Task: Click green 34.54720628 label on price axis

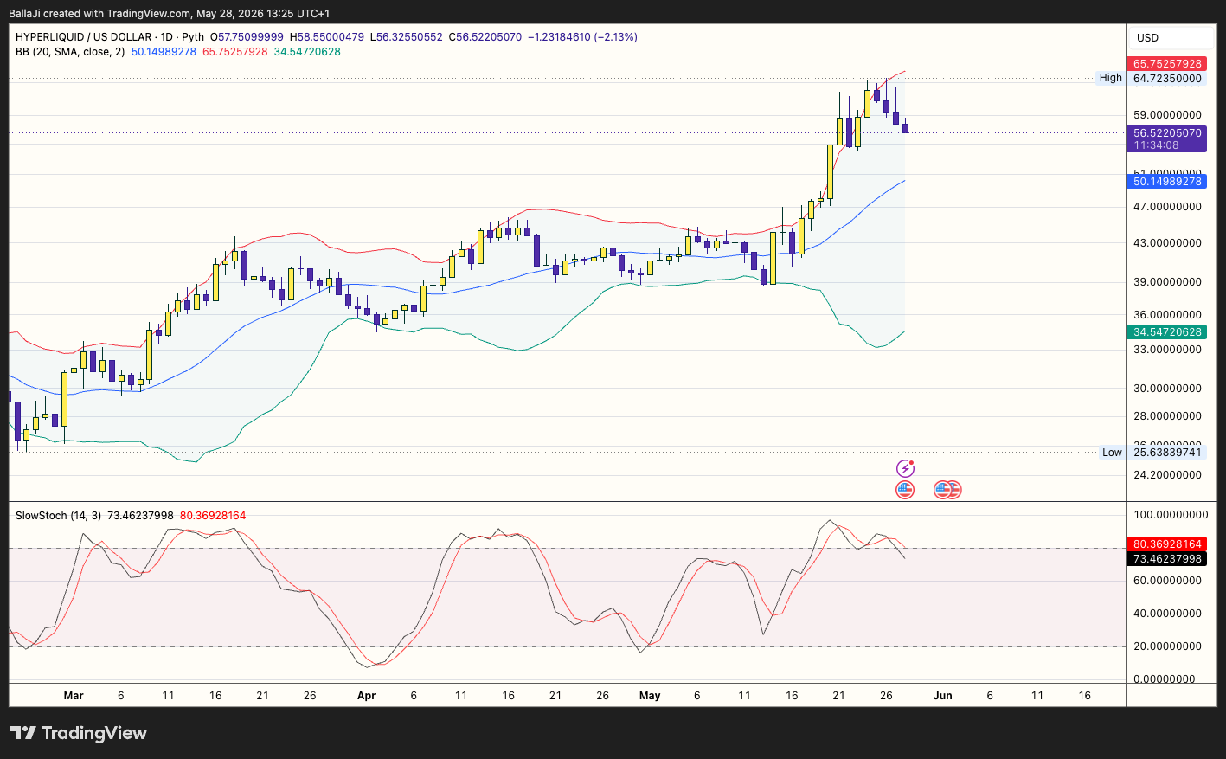Action: (x=1167, y=332)
